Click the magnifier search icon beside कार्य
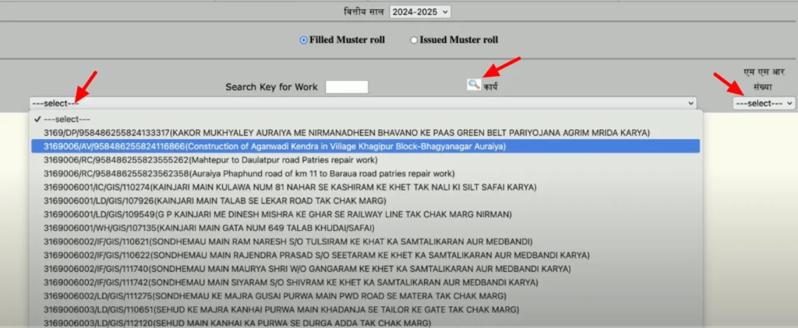Viewport: 798px width, 328px height. 474,85
